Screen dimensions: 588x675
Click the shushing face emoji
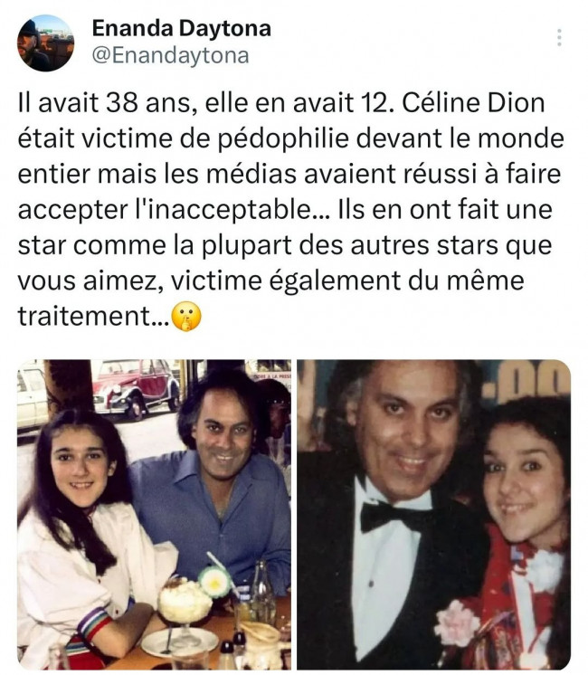coord(186,317)
